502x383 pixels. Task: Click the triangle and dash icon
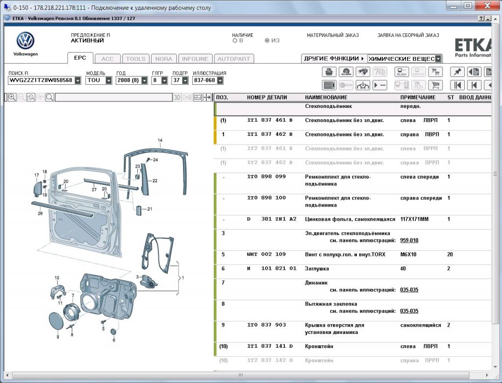pos(380,85)
